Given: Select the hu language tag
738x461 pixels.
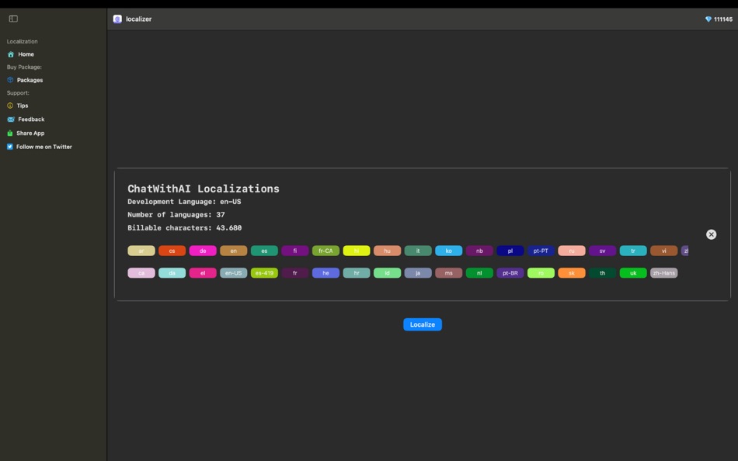Looking at the screenshot, I should (388, 251).
